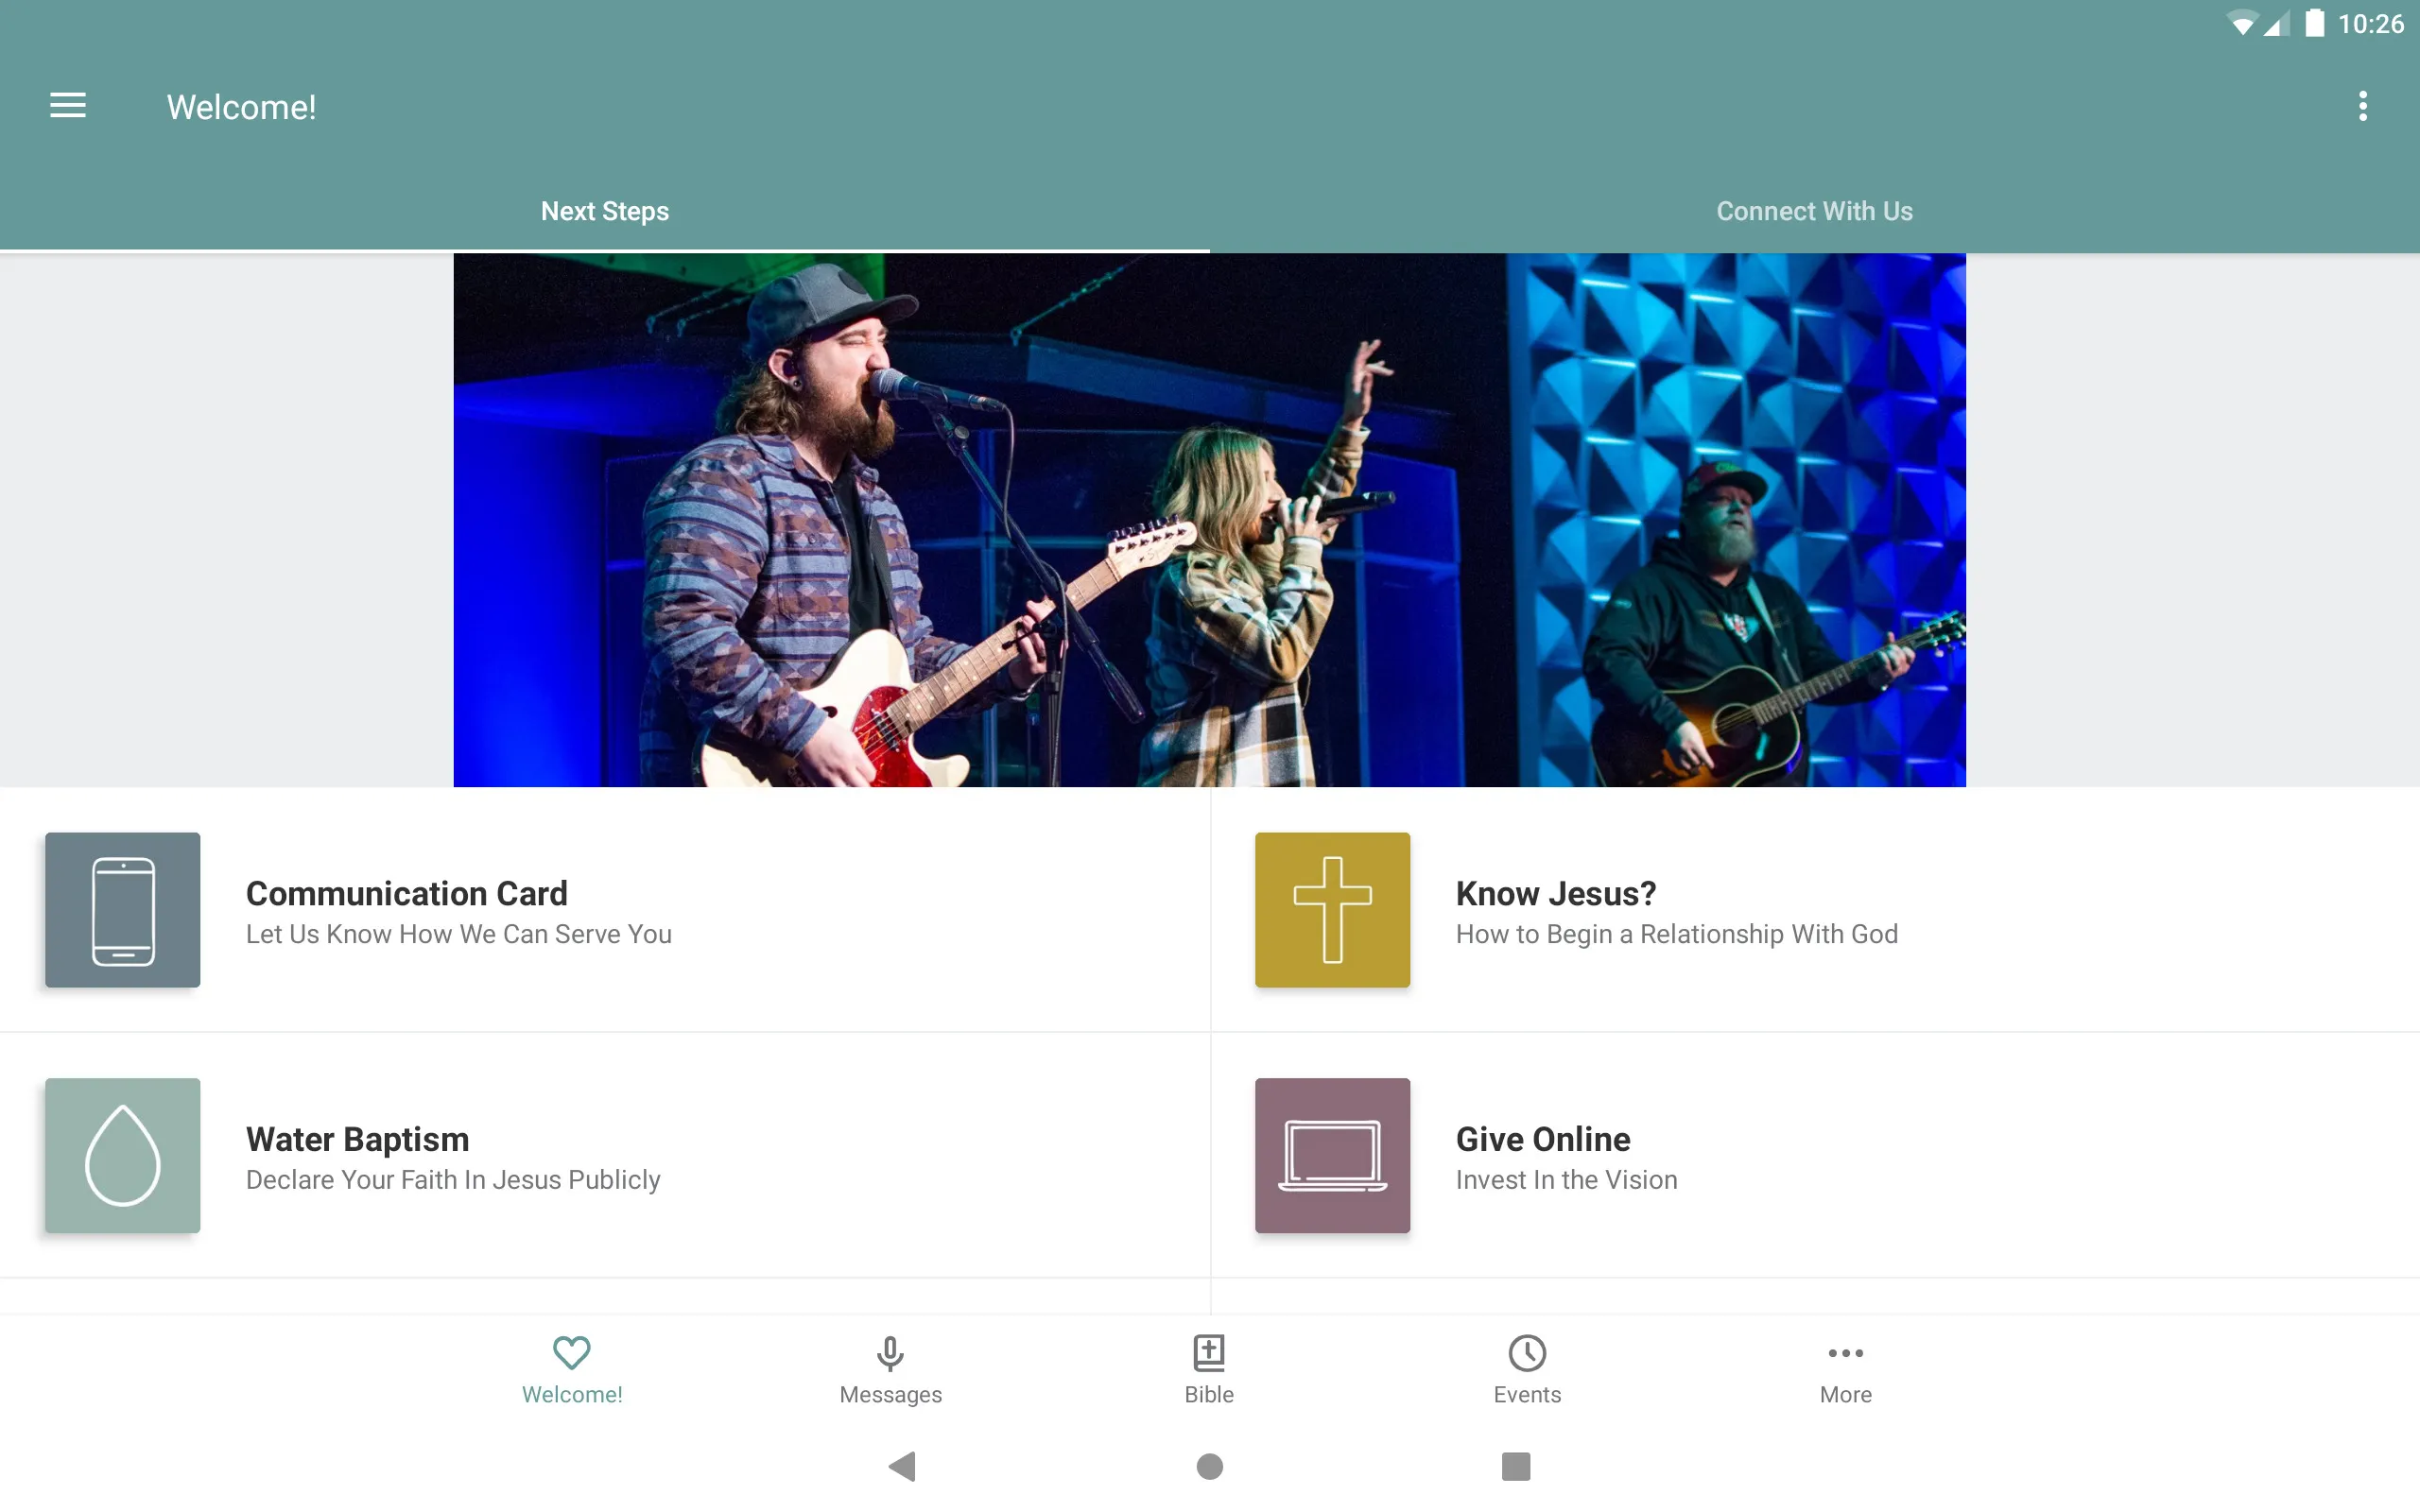Image resolution: width=2420 pixels, height=1512 pixels.
Task: Tap the Android back navigation button
Action: click(x=905, y=1465)
